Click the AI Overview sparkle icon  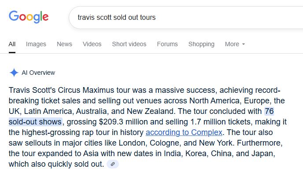click(14, 73)
